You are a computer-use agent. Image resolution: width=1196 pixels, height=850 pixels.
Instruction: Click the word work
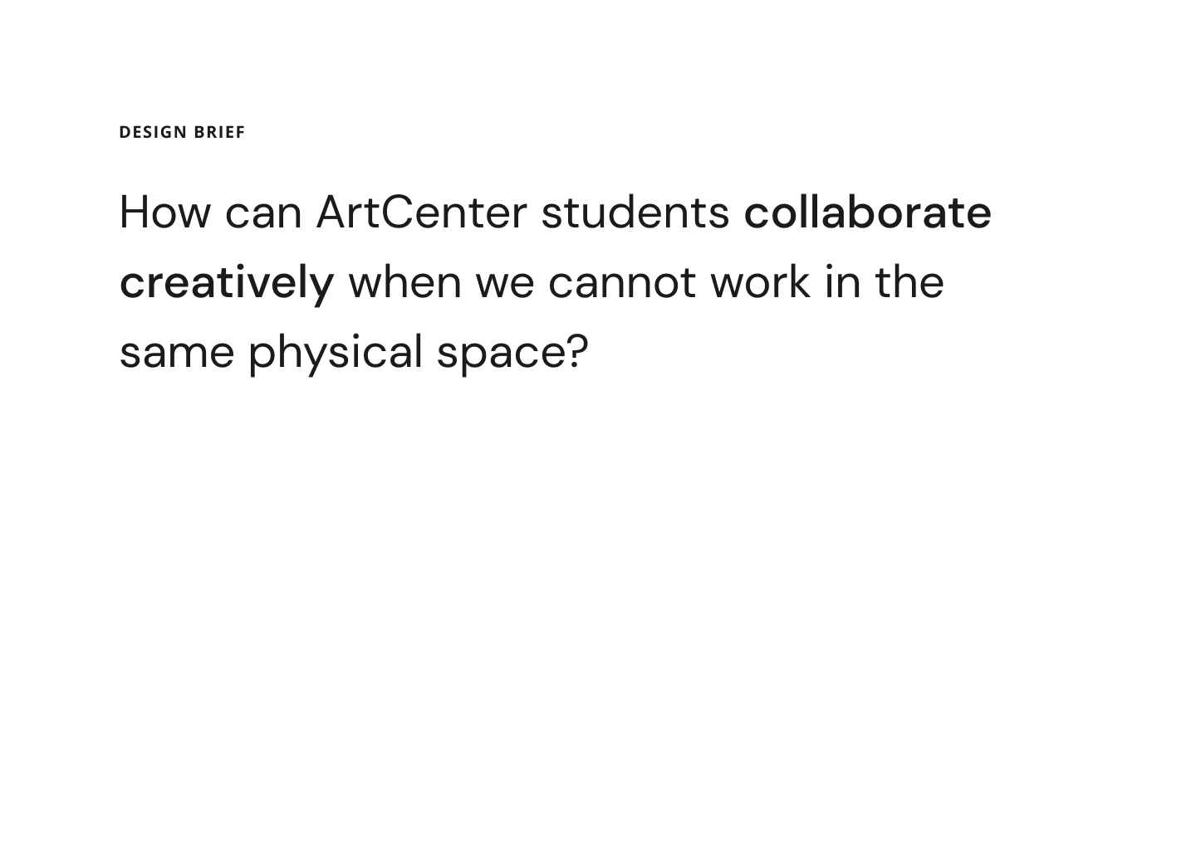point(759,282)
